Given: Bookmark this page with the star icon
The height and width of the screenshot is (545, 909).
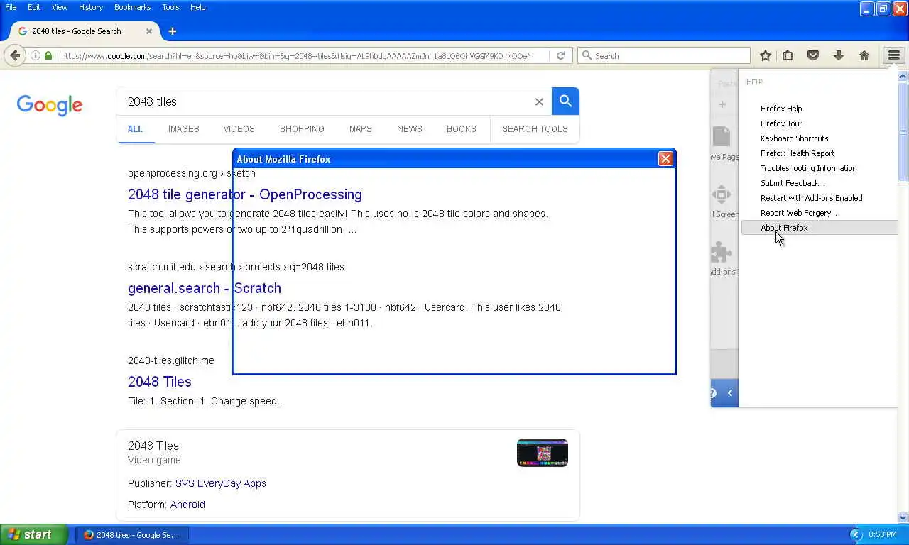Looking at the screenshot, I should coord(766,55).
